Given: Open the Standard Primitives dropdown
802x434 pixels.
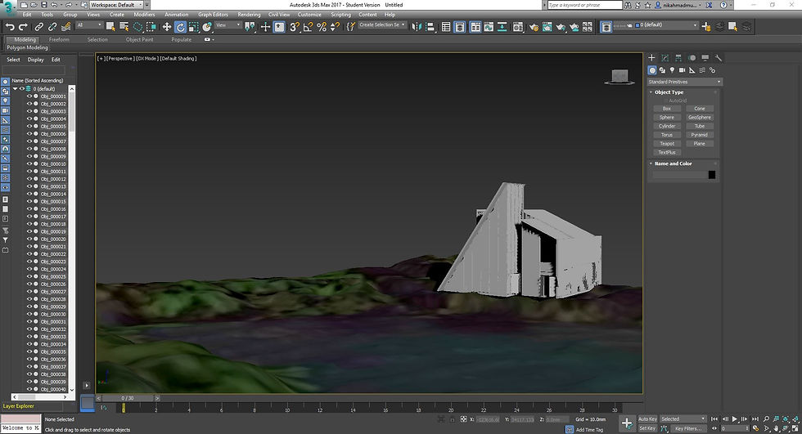Looking at the screenshot, I should (x=685, y=82).
